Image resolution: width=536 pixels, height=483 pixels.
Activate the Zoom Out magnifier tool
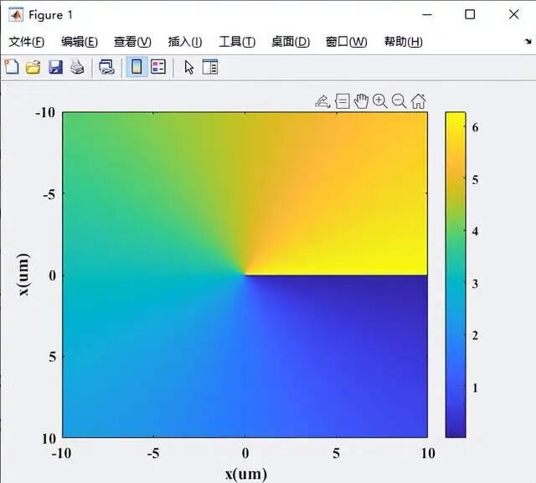[x=399, y=101]
